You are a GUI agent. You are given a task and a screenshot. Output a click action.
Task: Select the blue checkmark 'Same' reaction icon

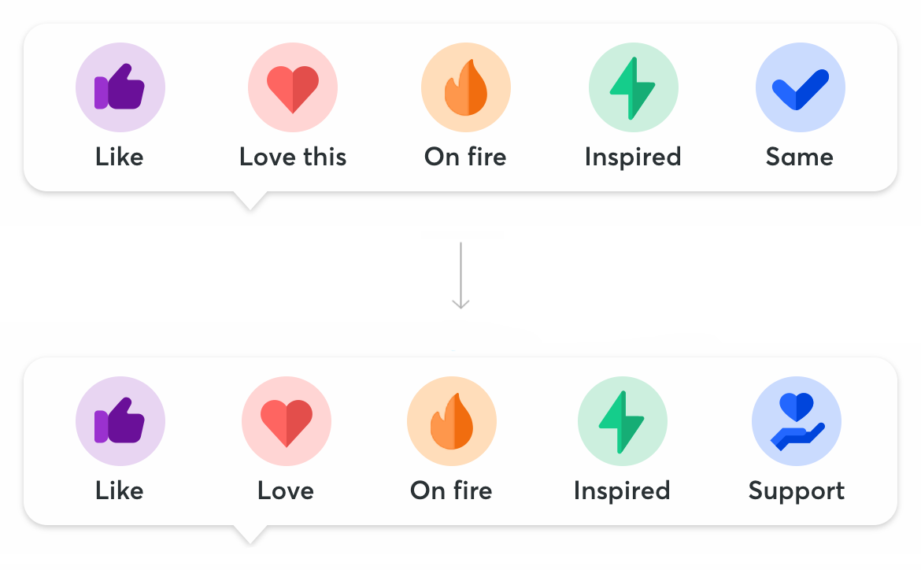point(800,87)
